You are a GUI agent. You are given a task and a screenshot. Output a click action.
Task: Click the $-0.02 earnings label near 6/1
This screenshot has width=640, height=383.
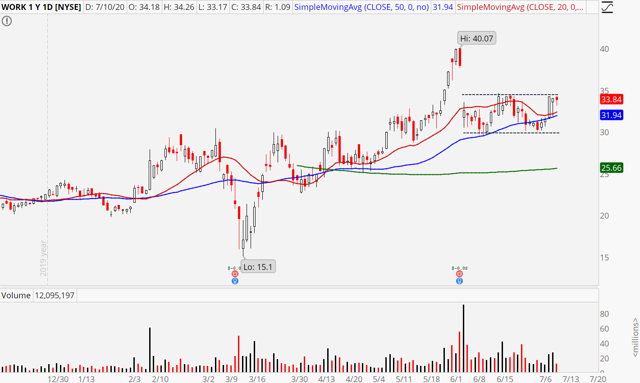pyautogui.click(x=459, y=268)
